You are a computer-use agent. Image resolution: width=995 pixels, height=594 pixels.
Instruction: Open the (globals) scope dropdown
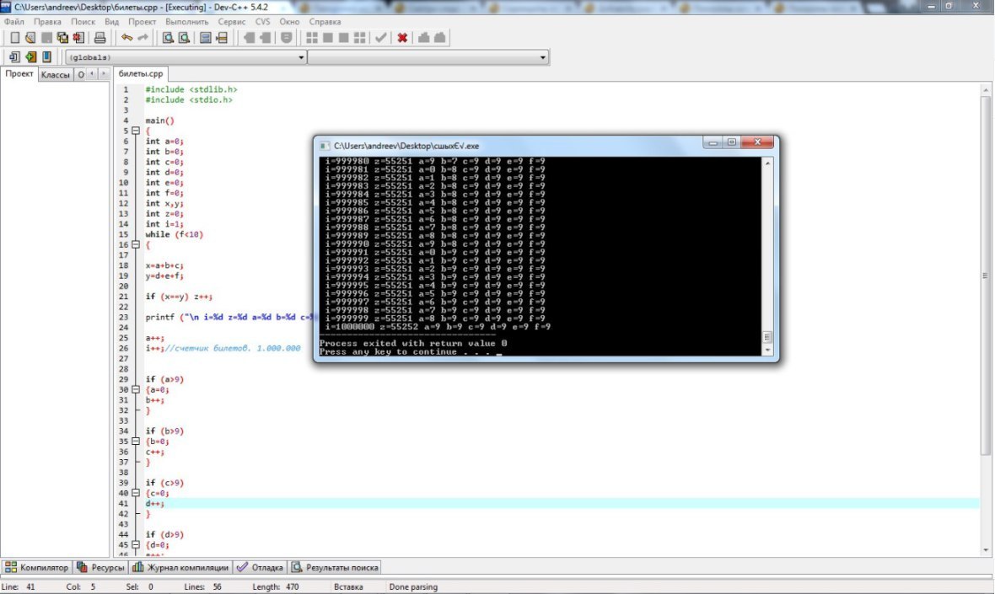pyautogui.click(x=302, y=58)
